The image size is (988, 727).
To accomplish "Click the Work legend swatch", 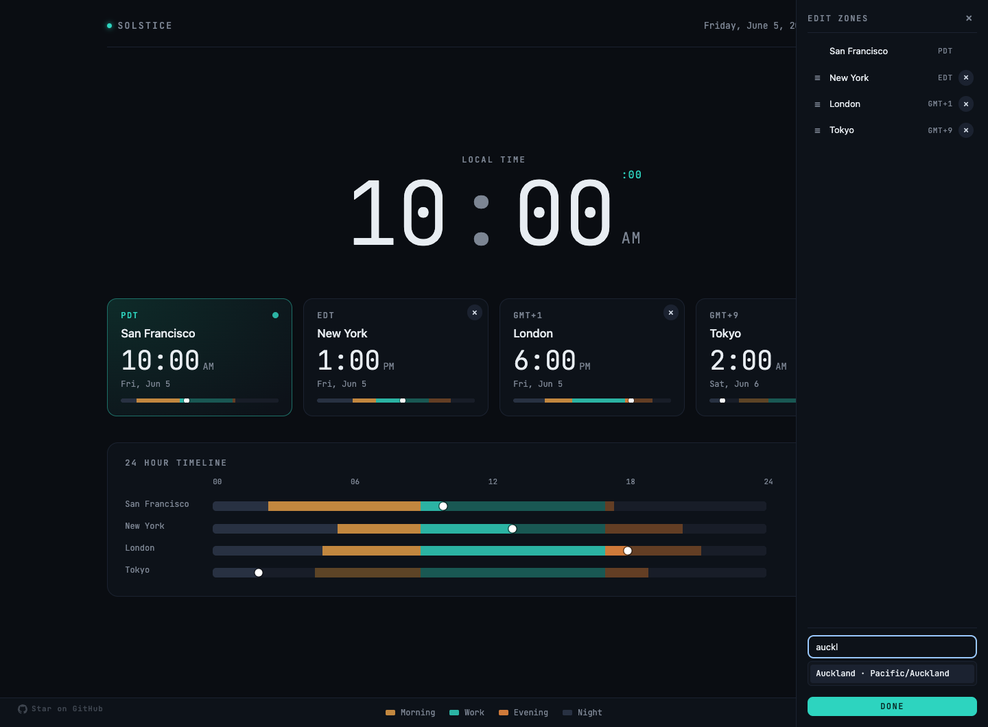I will click(x=454, y=713).
